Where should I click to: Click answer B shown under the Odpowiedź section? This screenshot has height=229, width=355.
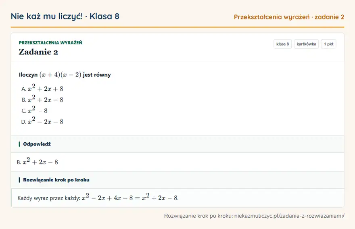[x=38, y=161]
